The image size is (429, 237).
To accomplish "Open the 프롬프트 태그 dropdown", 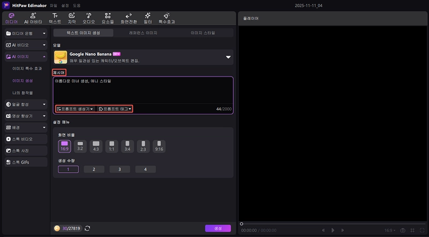I will (x=115, y=109).
